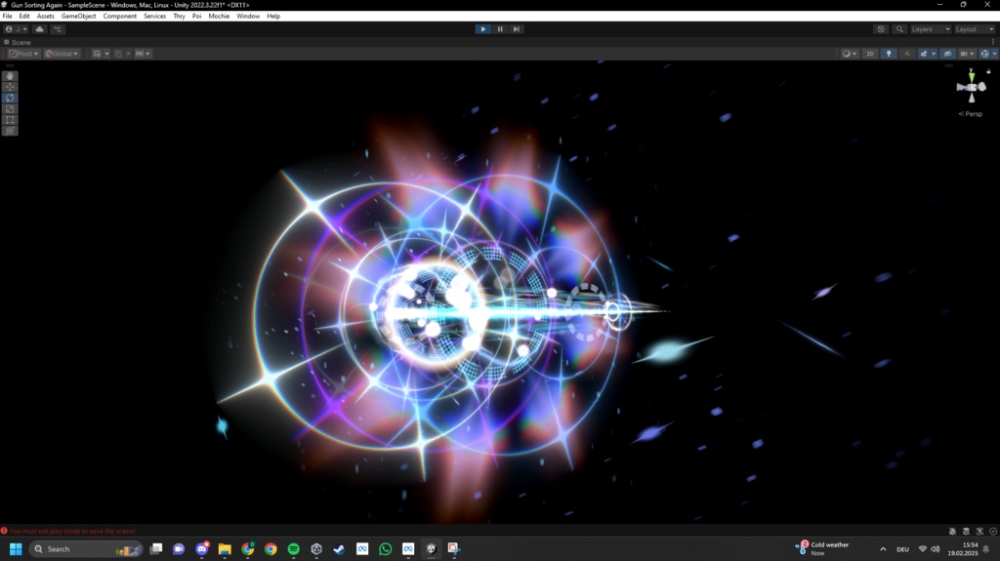Open scene camera settings dropdown
Viewport: 1000px width, 561px height.
(x=968, y=54)
